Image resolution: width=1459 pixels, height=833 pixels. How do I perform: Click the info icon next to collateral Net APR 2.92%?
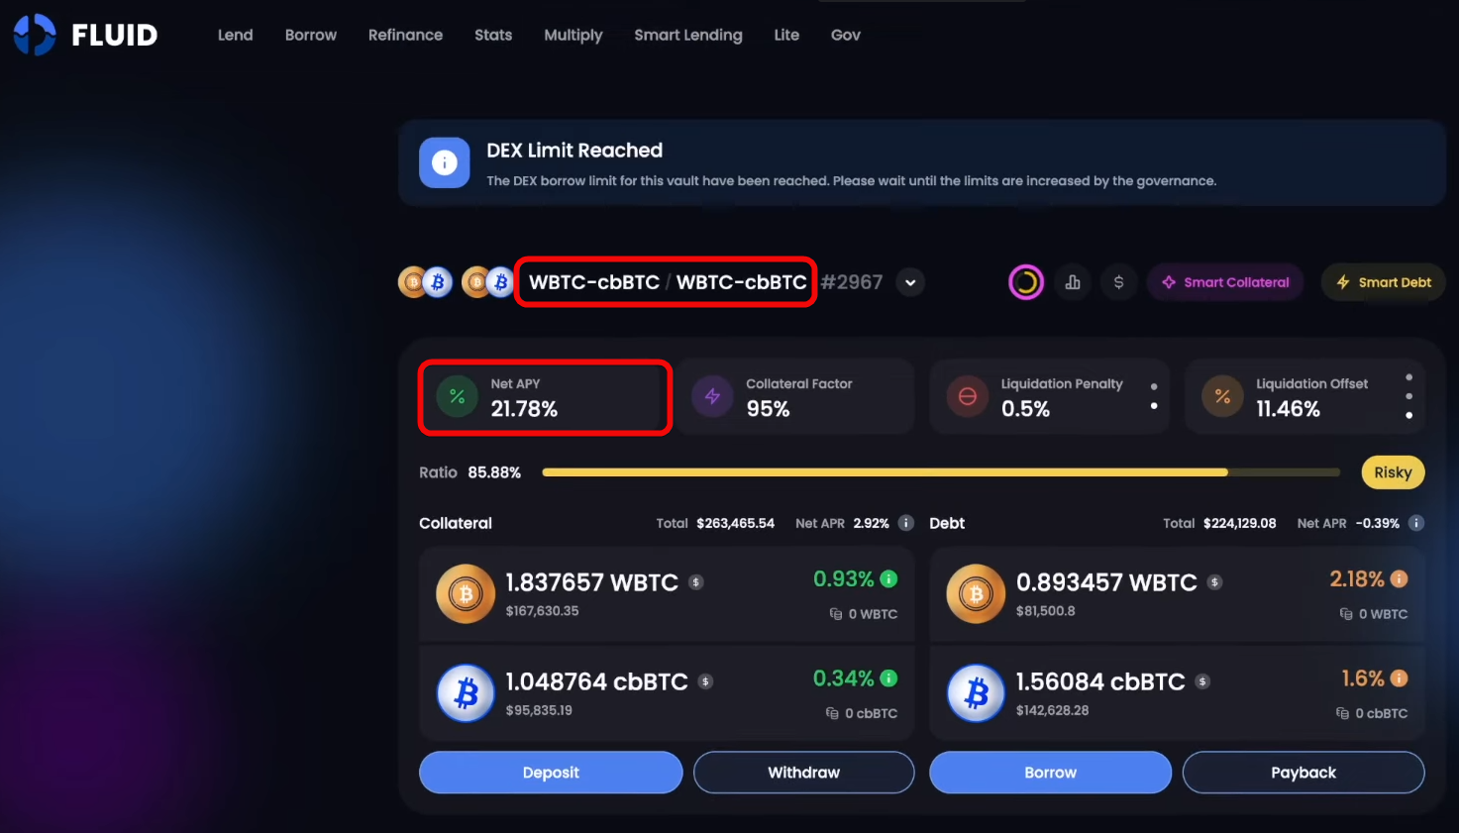[905, 523]
